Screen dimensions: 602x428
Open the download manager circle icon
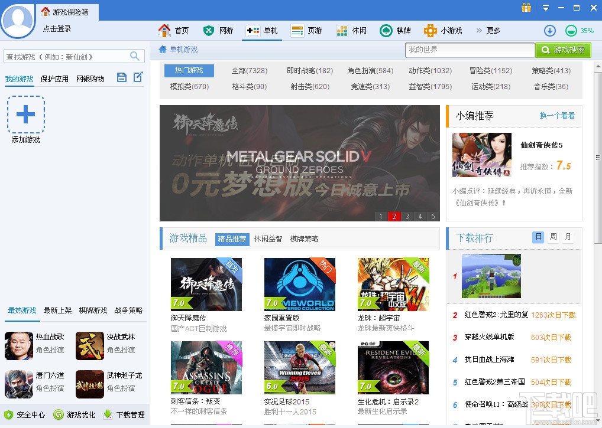pyautogui.click(x=550, y=31)
